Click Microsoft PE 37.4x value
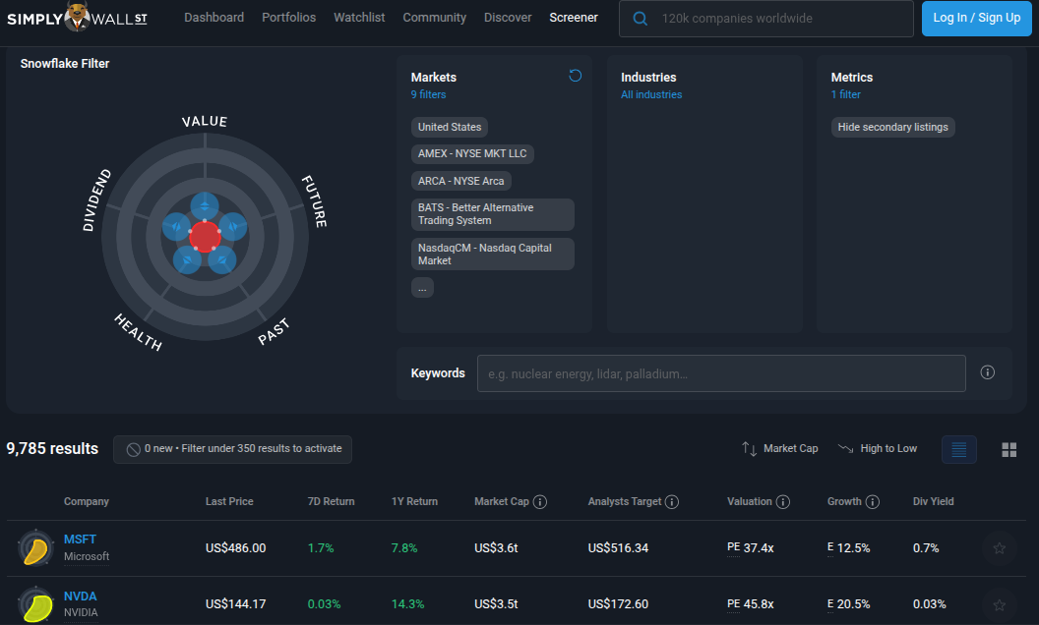 click(750, 548)
